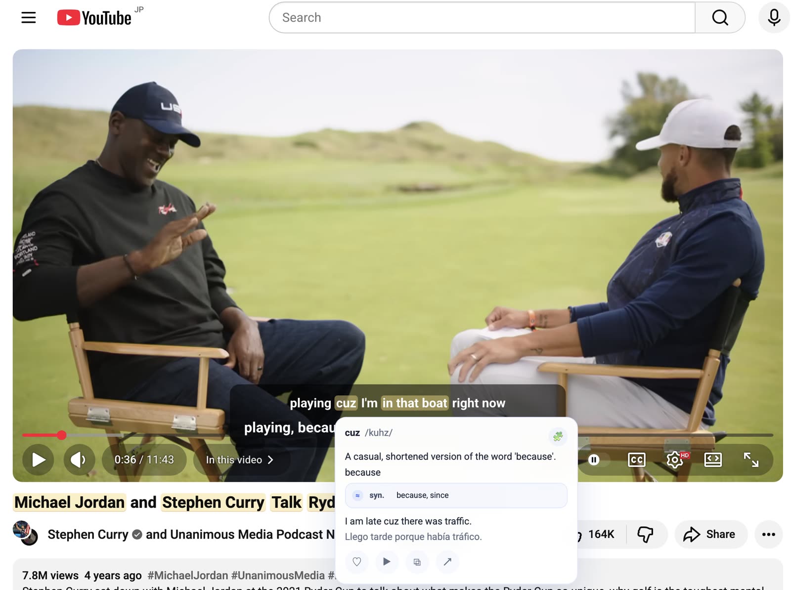The height and width of the screenshot is (590, 791).
Task: Click the 164K like count
Action: [601, 535]
